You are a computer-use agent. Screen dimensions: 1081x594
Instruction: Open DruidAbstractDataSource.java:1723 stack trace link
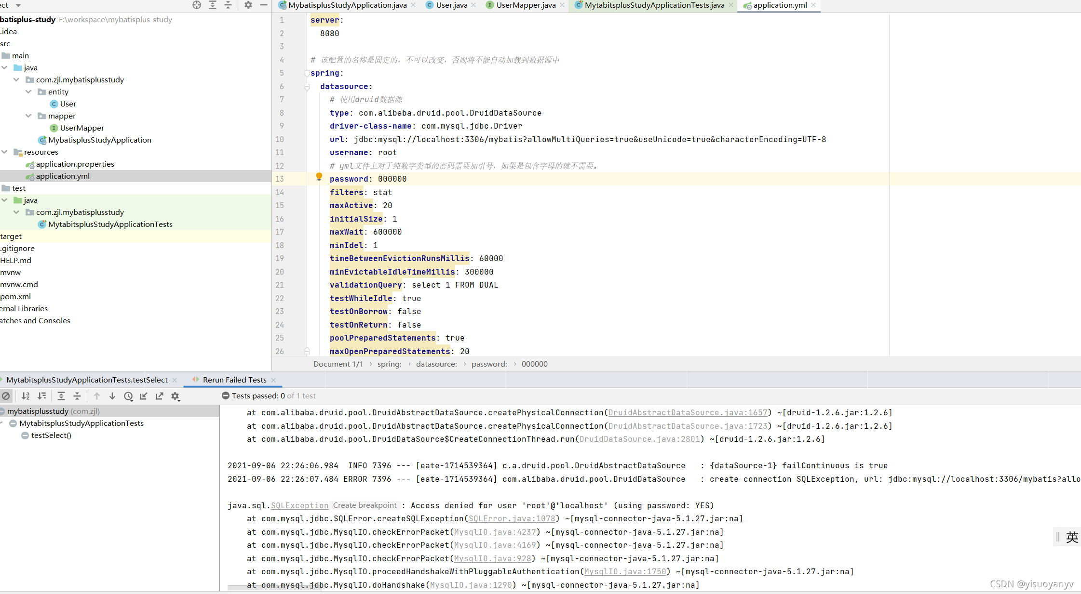coord(688,426)
